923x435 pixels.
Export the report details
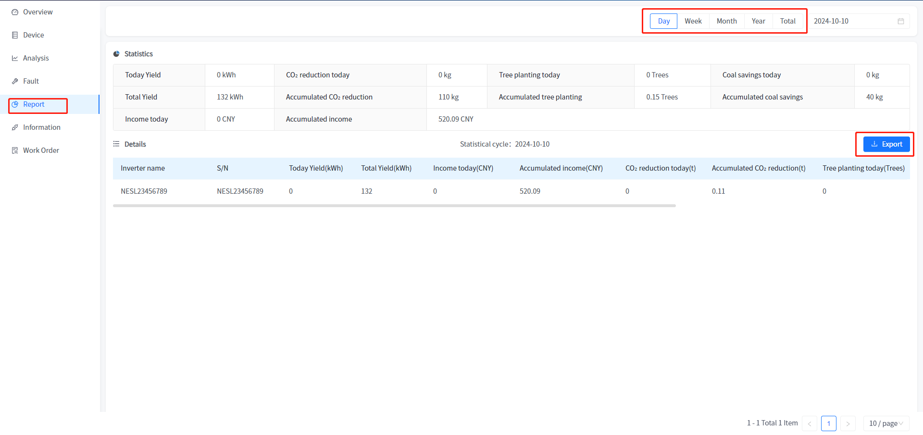pyautogui.click(x=886, y=144)
